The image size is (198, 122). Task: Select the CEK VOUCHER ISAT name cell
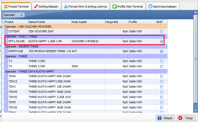pos(50,31)
